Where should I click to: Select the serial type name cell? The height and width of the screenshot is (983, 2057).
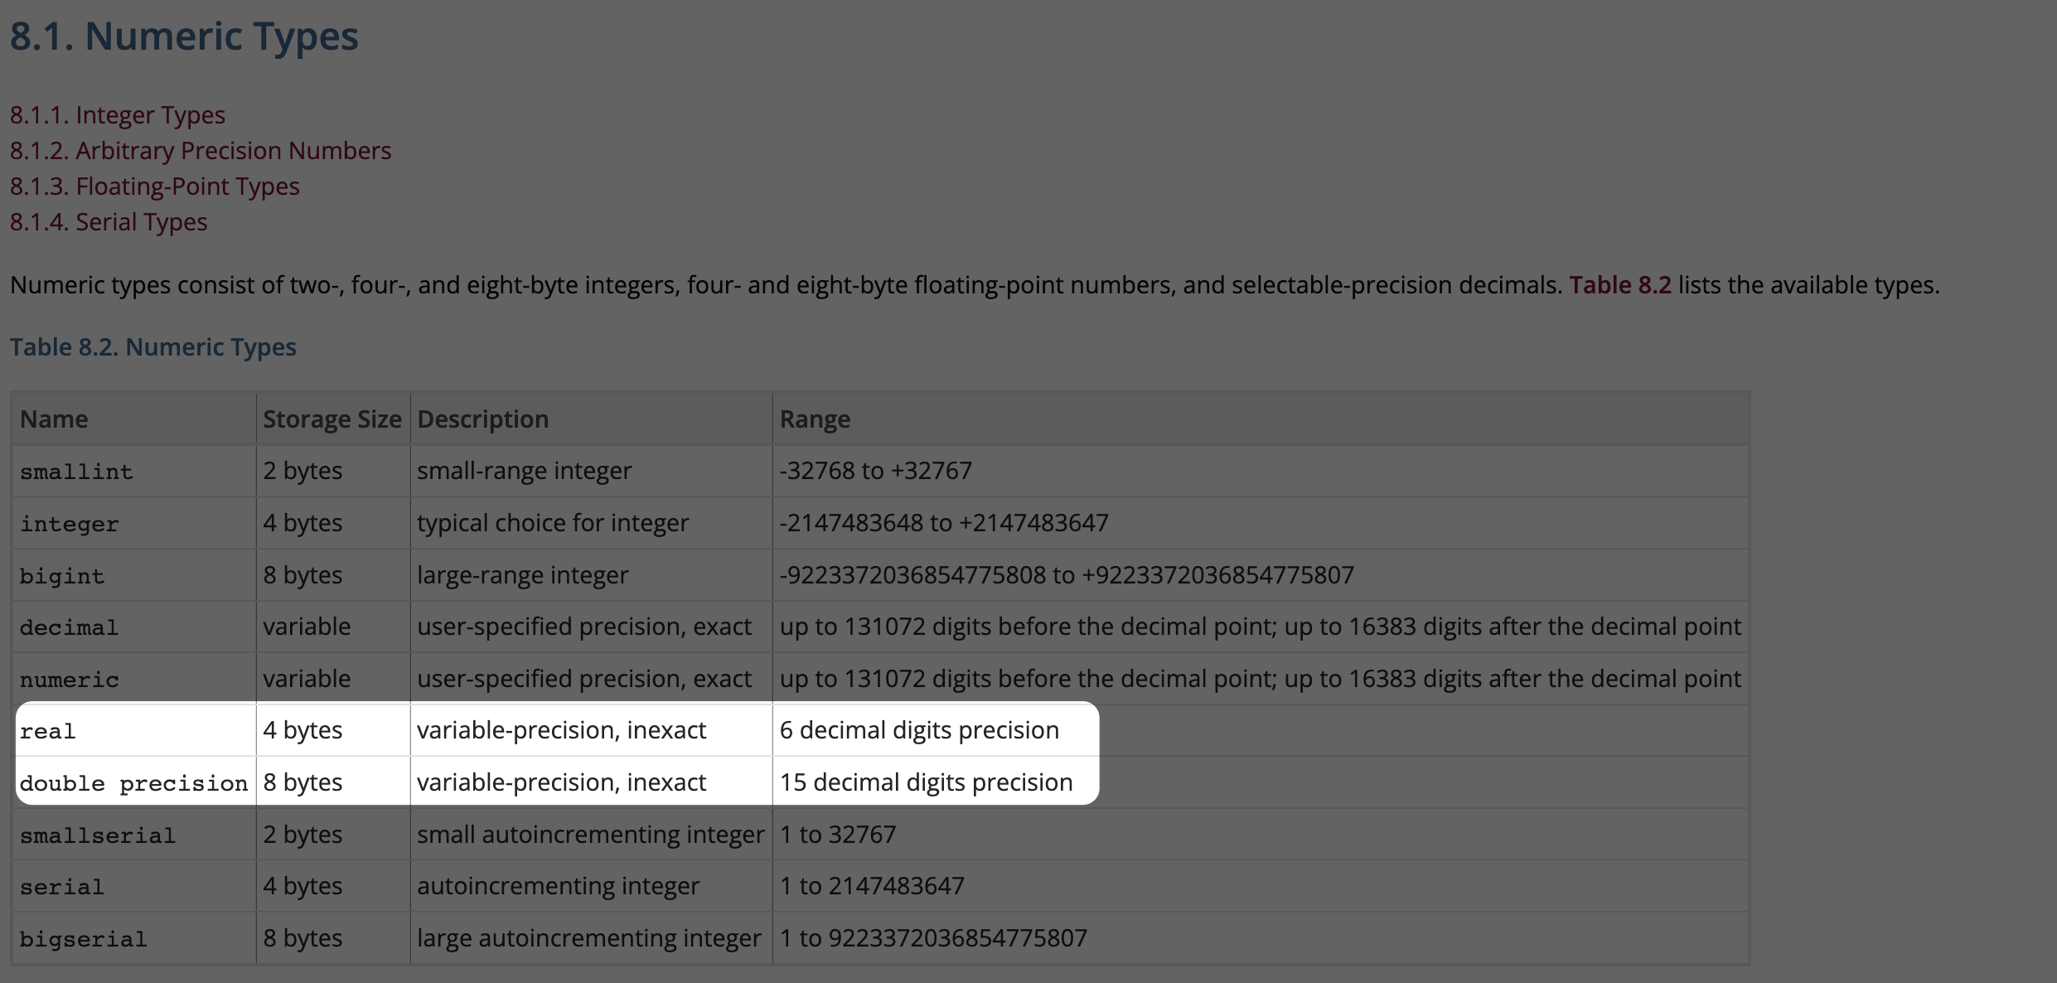(134, 886)
